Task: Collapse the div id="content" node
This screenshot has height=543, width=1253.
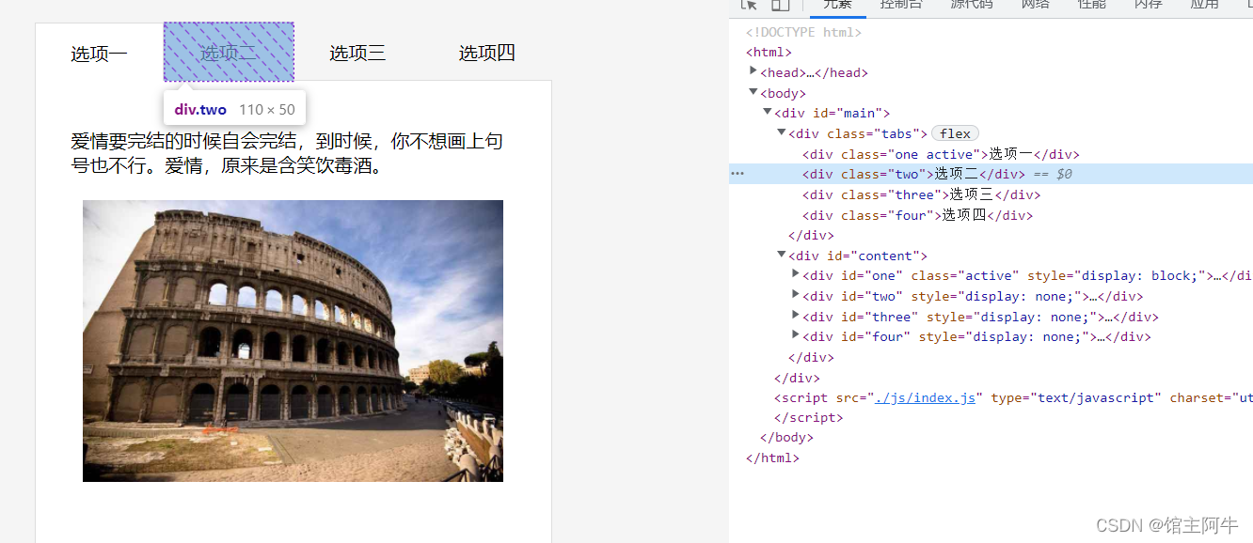Action: 782,255
